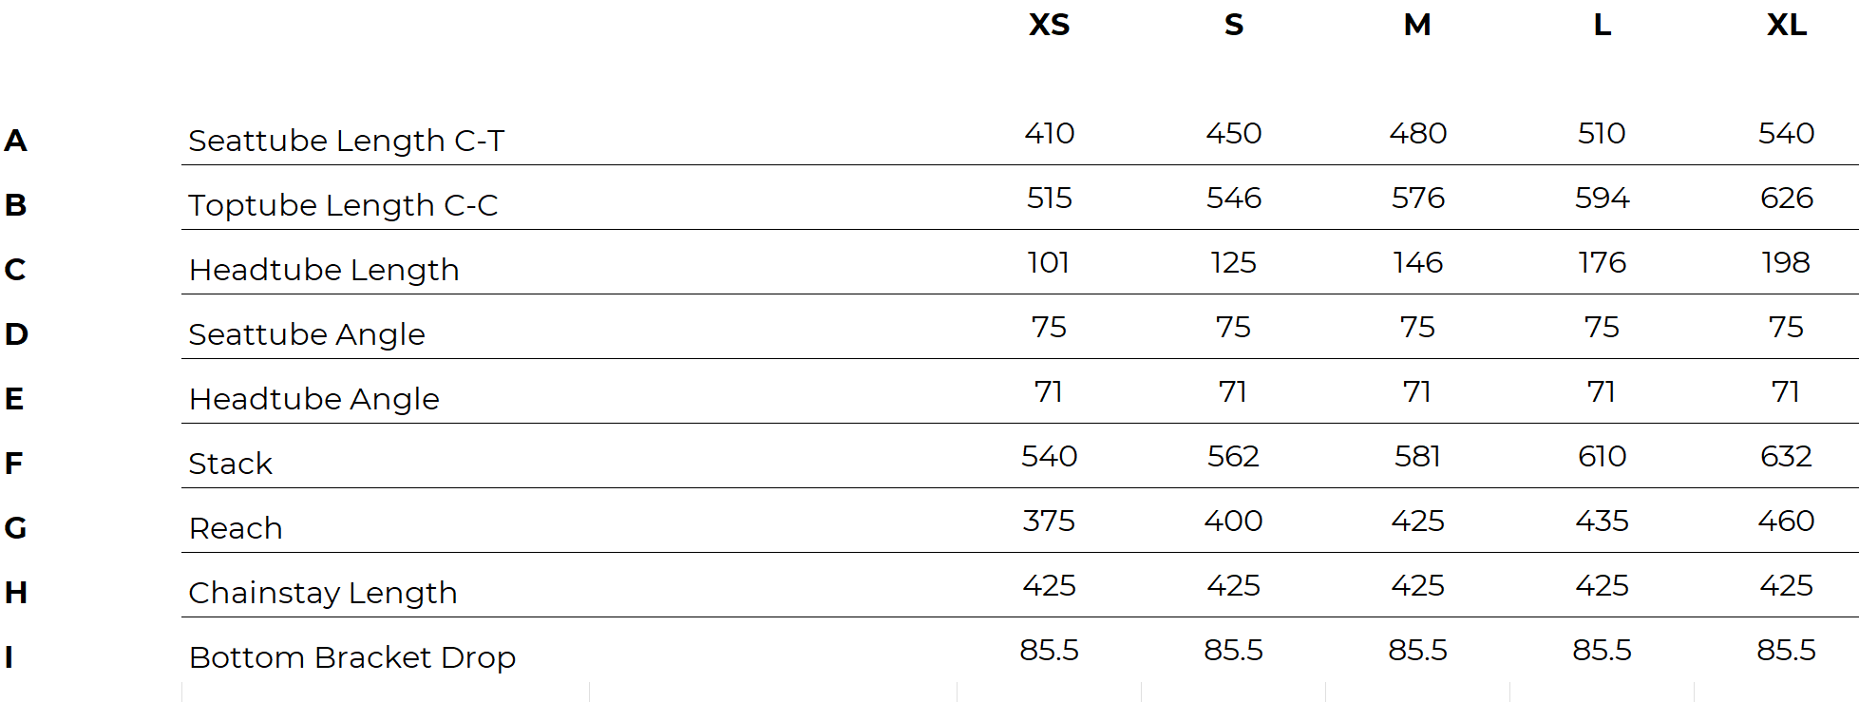Select the Headtube Angle label

click(x=314, y=399)
